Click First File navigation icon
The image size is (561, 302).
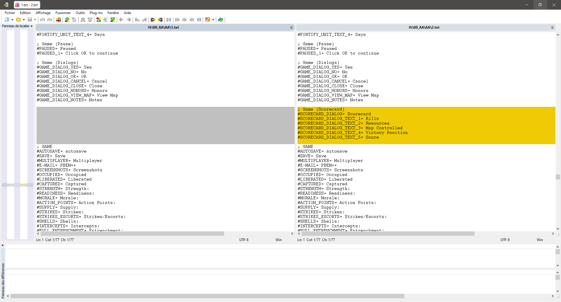tap(177, 20)
